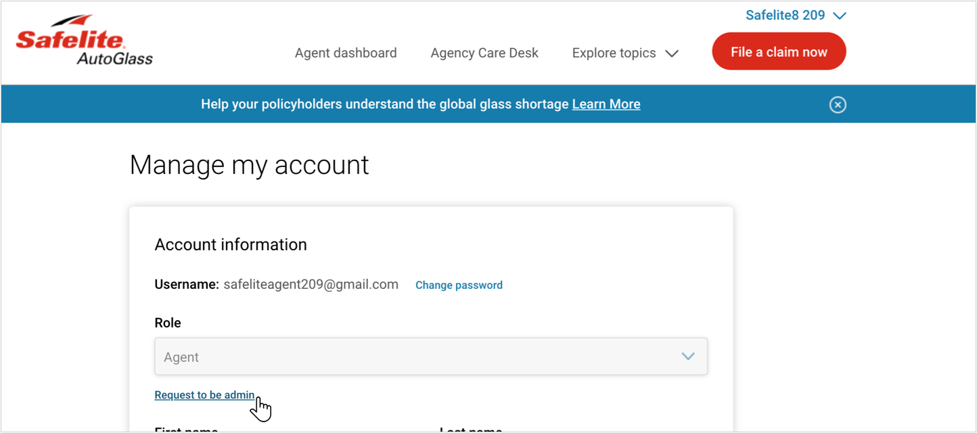Follow the Learn More banner link

coord(606,104)
